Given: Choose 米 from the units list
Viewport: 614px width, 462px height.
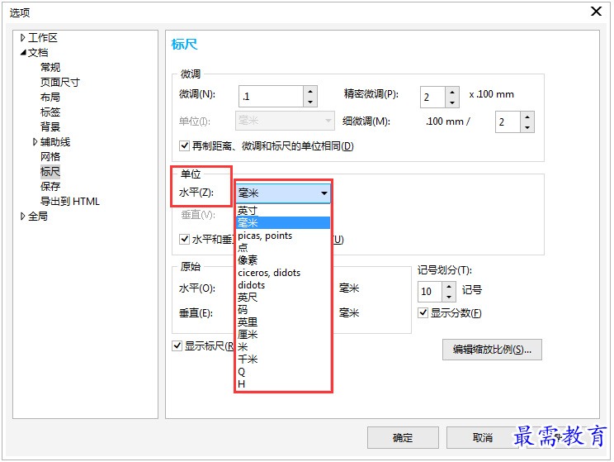Looking at the screenshot, I should (283, 346).
